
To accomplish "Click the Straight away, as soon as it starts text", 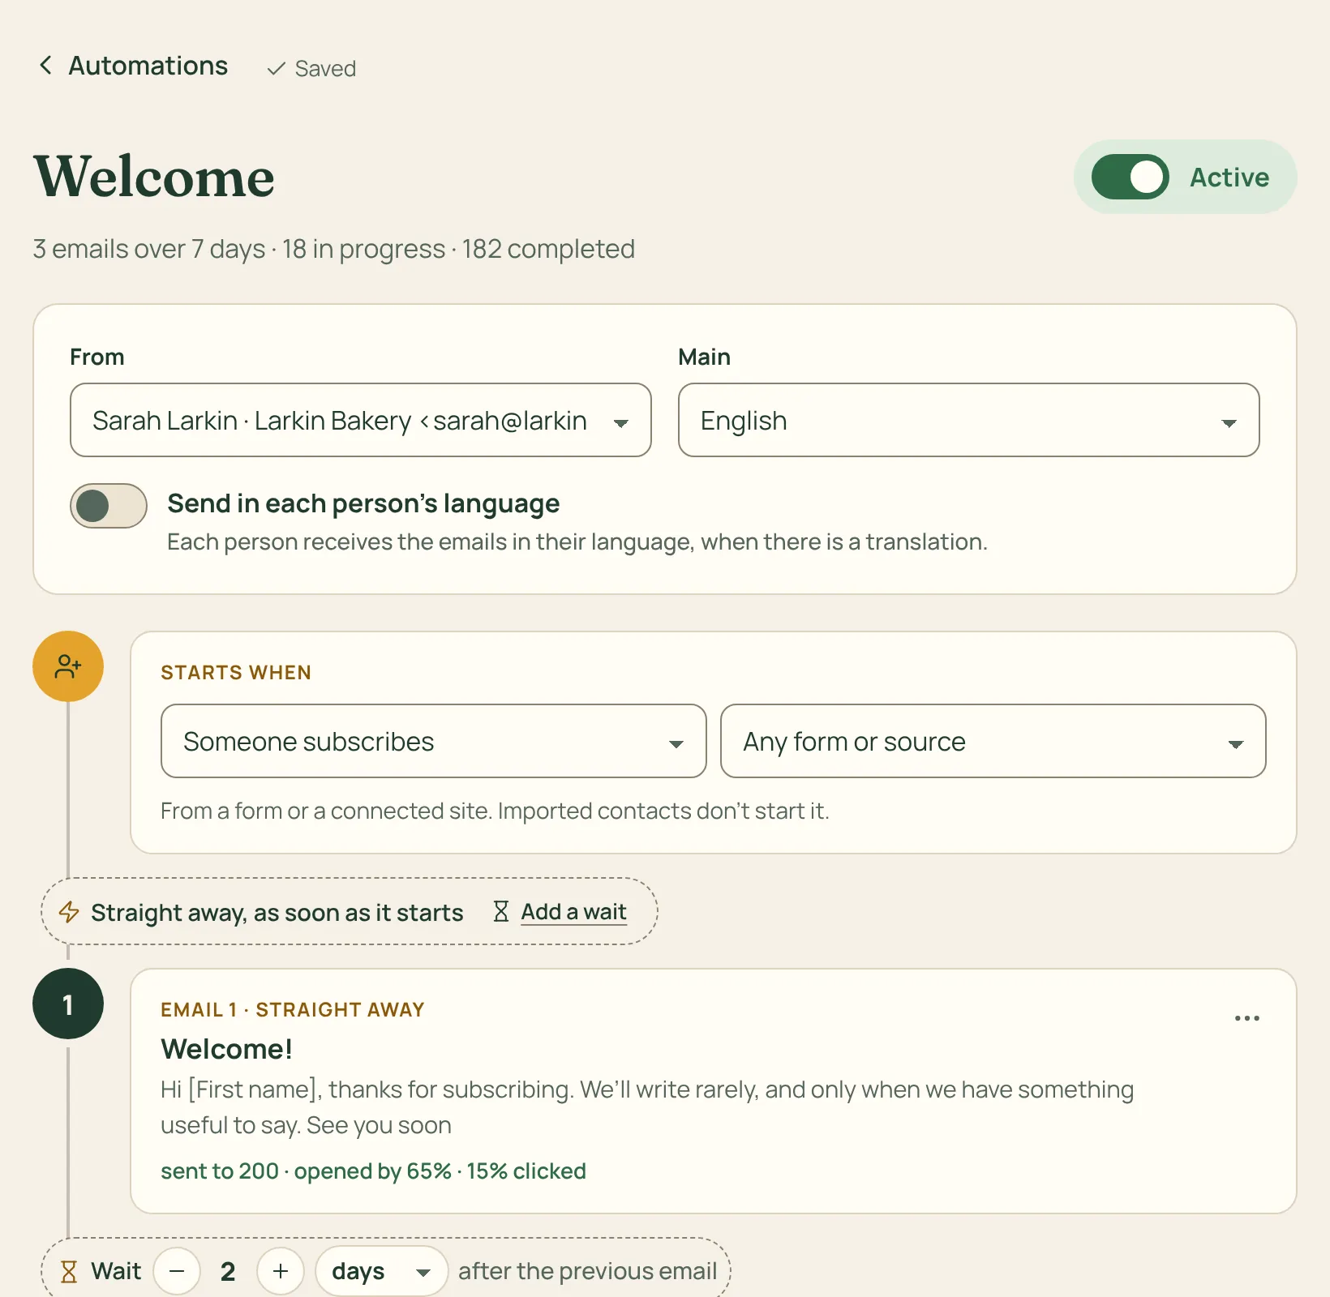I will (x=277, y=913).
